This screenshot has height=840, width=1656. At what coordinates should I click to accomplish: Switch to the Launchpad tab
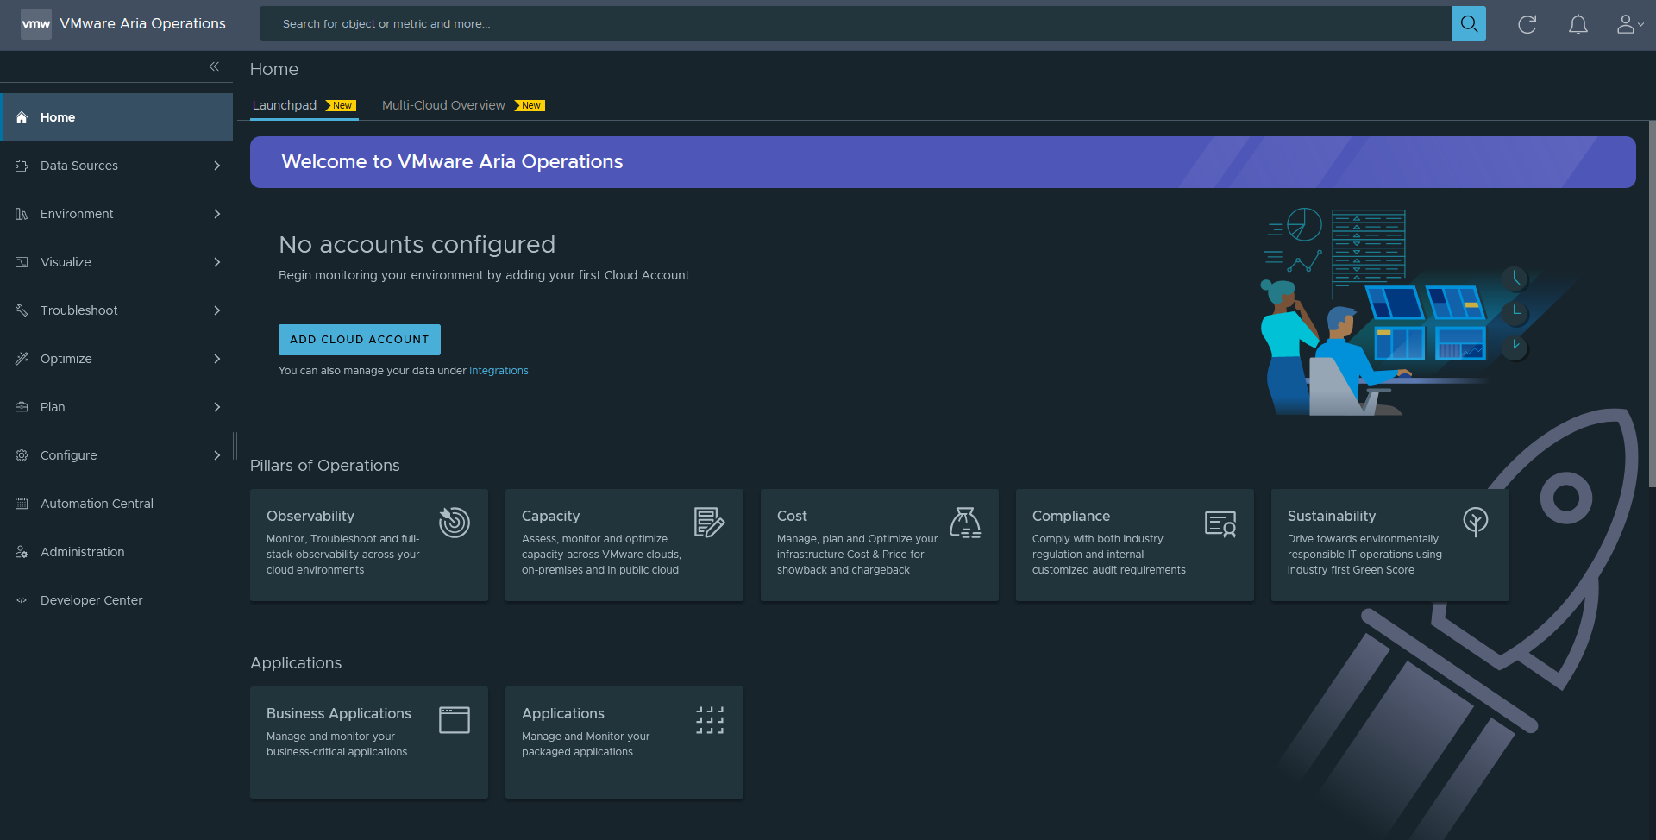(304, 105)
